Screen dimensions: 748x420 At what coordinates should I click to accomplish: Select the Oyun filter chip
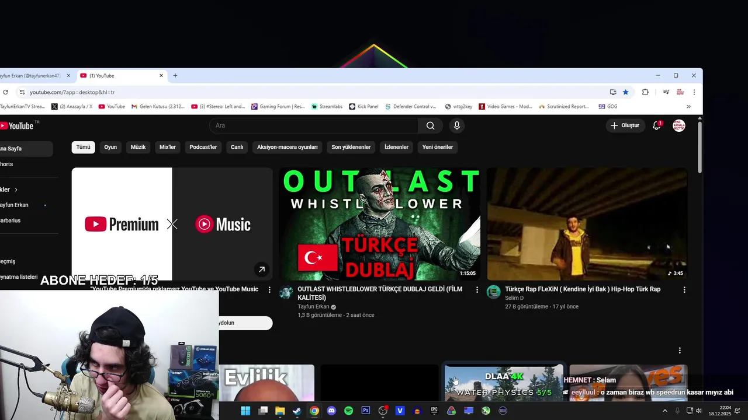tap(110, 147)
